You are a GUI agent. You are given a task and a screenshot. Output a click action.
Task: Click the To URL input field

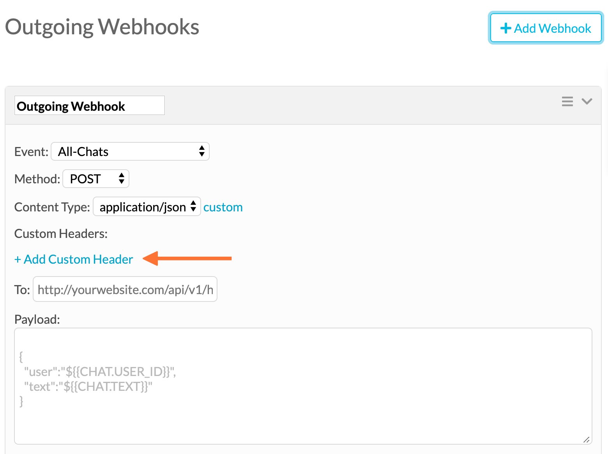[125, 289]
